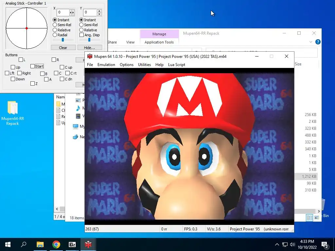Select the Network icon in navigation pane
The width and height of the screenshot is (335, 251).
(76, 137)
